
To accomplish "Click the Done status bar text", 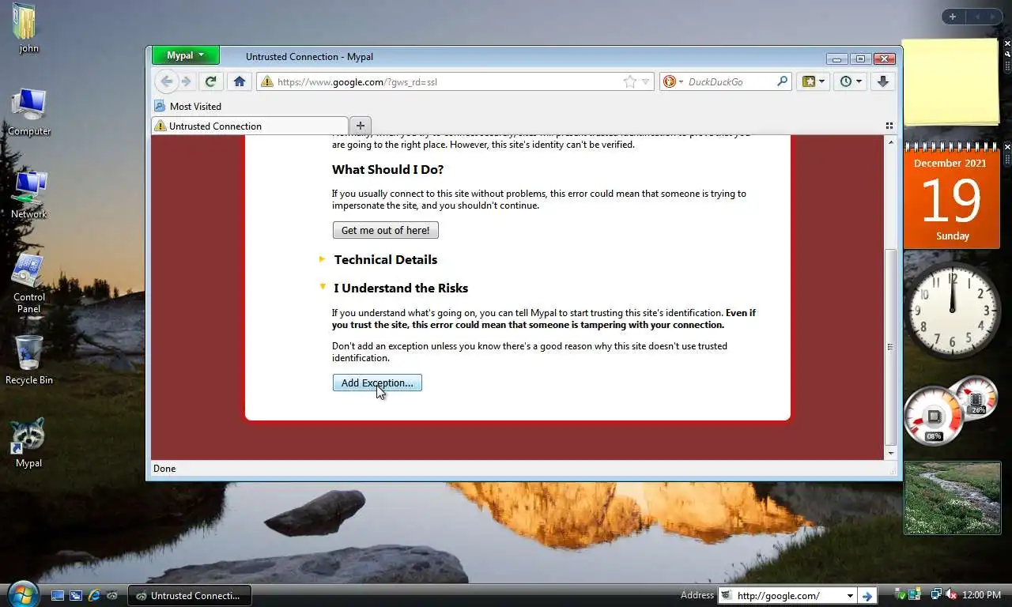I will point(164,469).
